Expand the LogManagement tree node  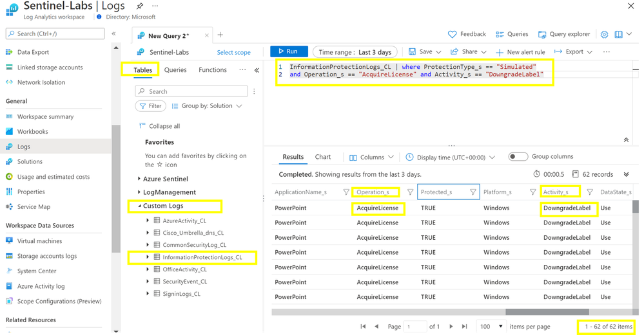(139, 192)
